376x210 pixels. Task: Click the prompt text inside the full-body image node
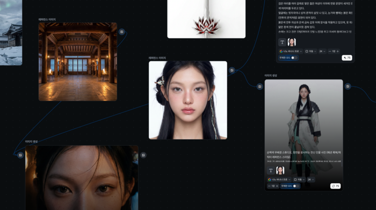[303, 157]
